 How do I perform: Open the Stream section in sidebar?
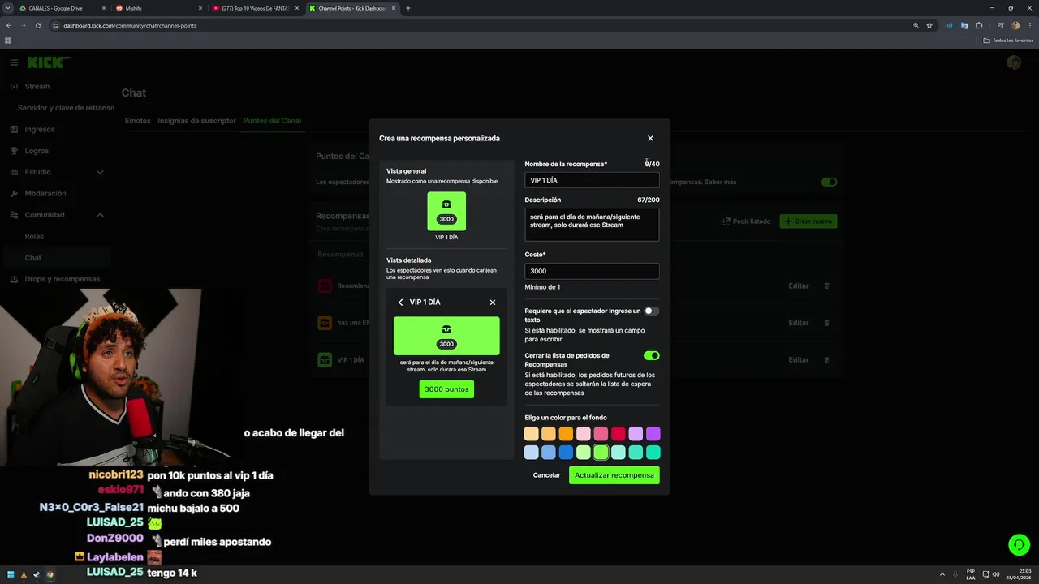point(37,86)
